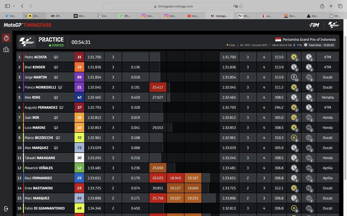Expand the sidebar dropdown chevron
Image resolution: width=347 pixels, height=216 pixels.
[14, 6]
